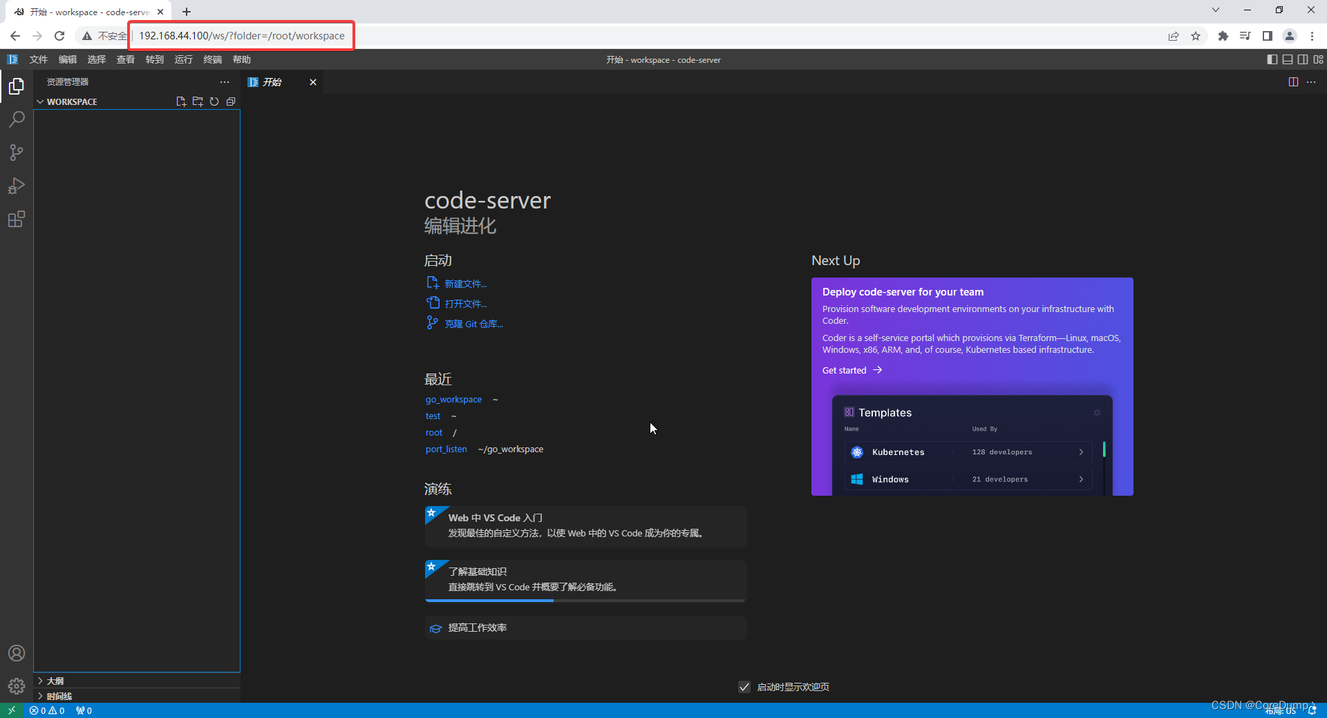Screen dimensions: 1327x718
Task: Open Chrome tab search dropdown arrow
Action: click(x=1216, y=10)
